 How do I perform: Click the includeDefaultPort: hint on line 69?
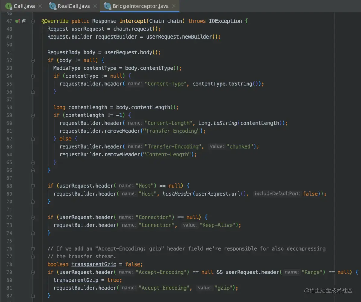coord(277,194)
